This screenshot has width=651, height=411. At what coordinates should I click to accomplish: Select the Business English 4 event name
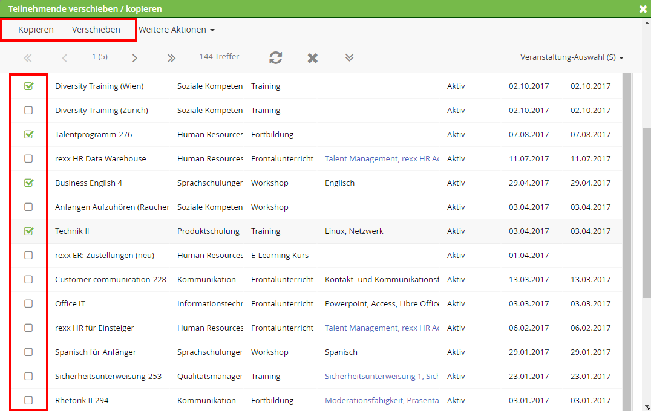point(88,183)
